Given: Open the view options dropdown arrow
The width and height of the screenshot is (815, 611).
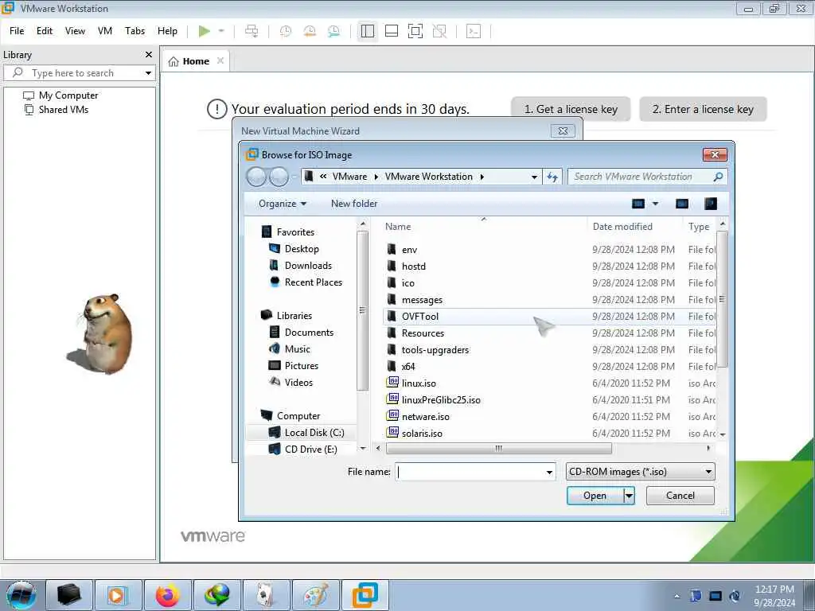Looking at the screenshot, I should pyautogui.click(x=656, y=204).
